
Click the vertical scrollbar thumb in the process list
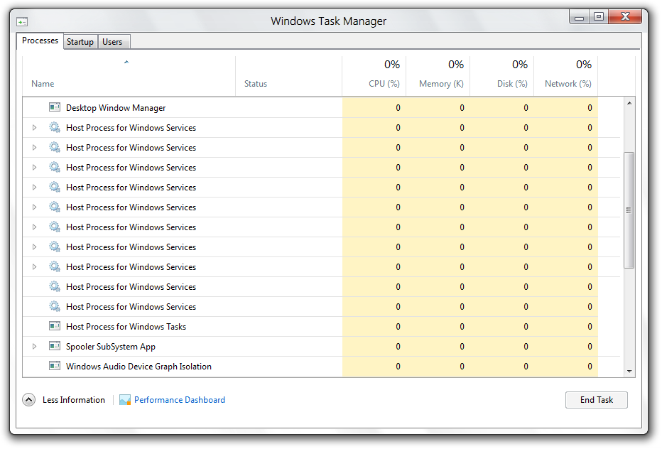click(629, 210)
